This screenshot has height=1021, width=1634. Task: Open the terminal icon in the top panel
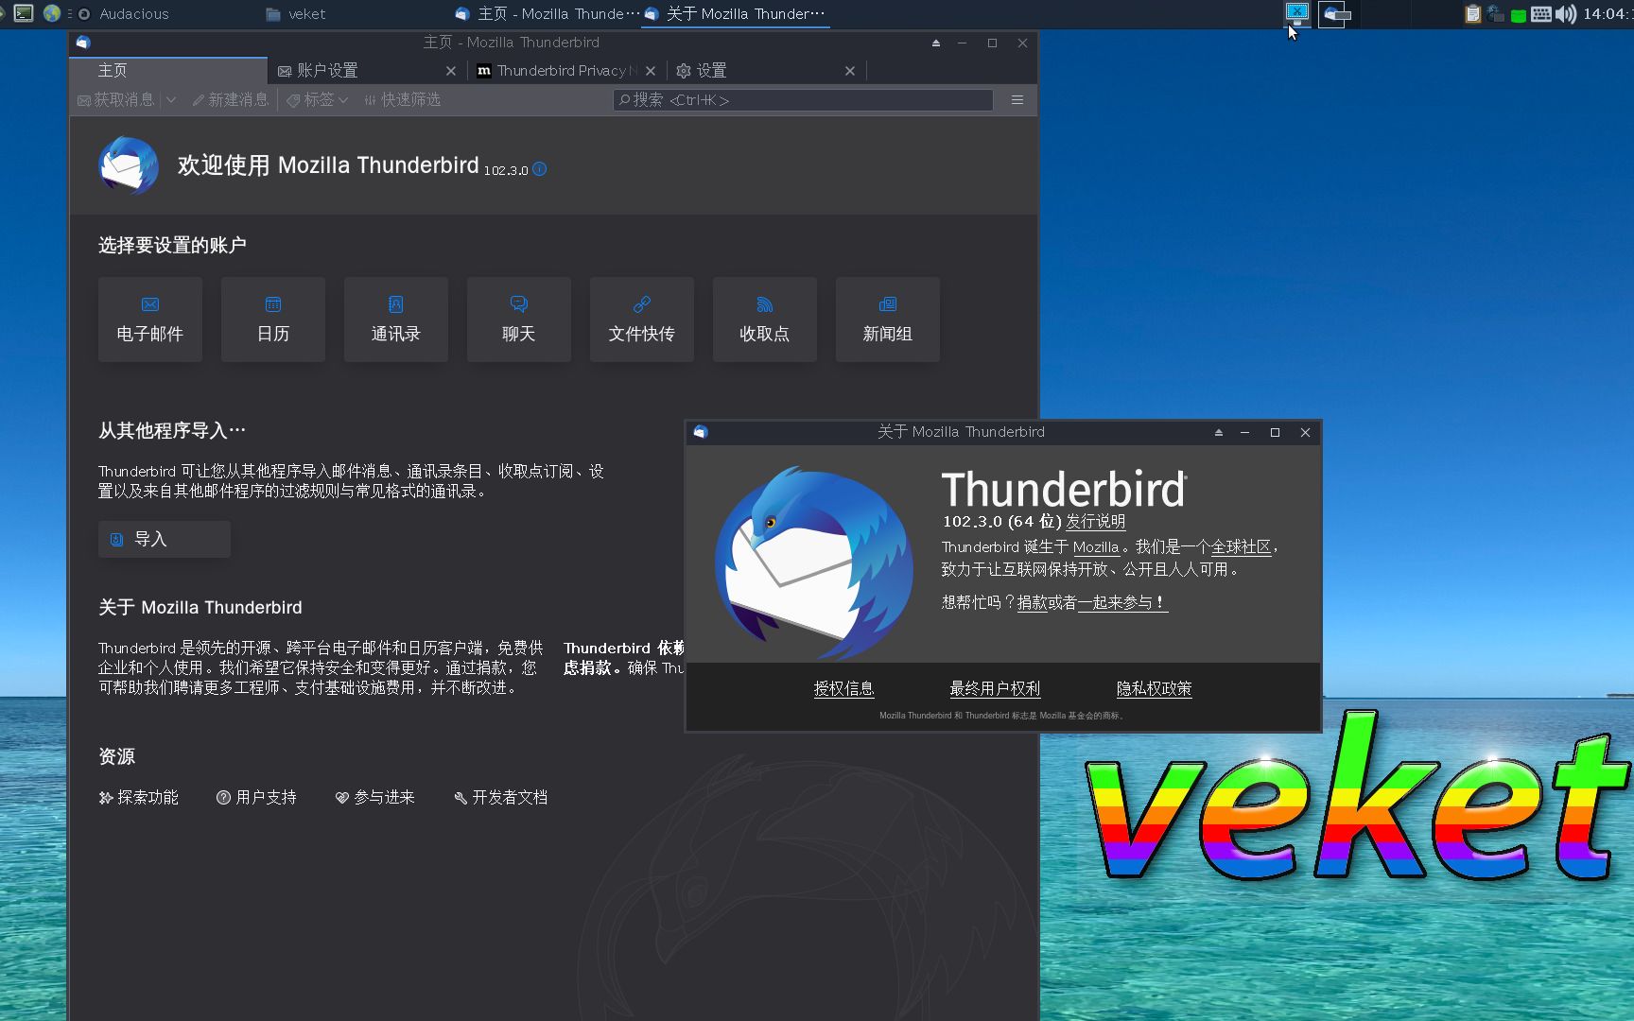24,13
